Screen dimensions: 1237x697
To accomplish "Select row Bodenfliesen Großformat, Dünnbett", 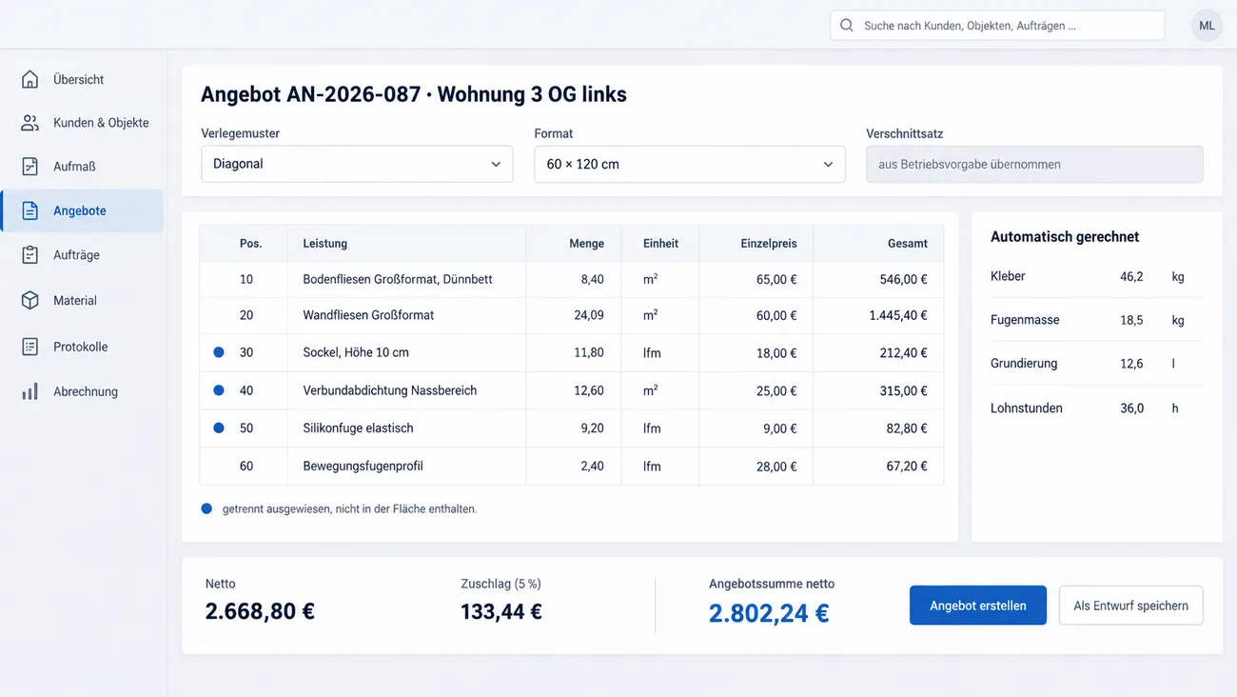I will (571, 280).
